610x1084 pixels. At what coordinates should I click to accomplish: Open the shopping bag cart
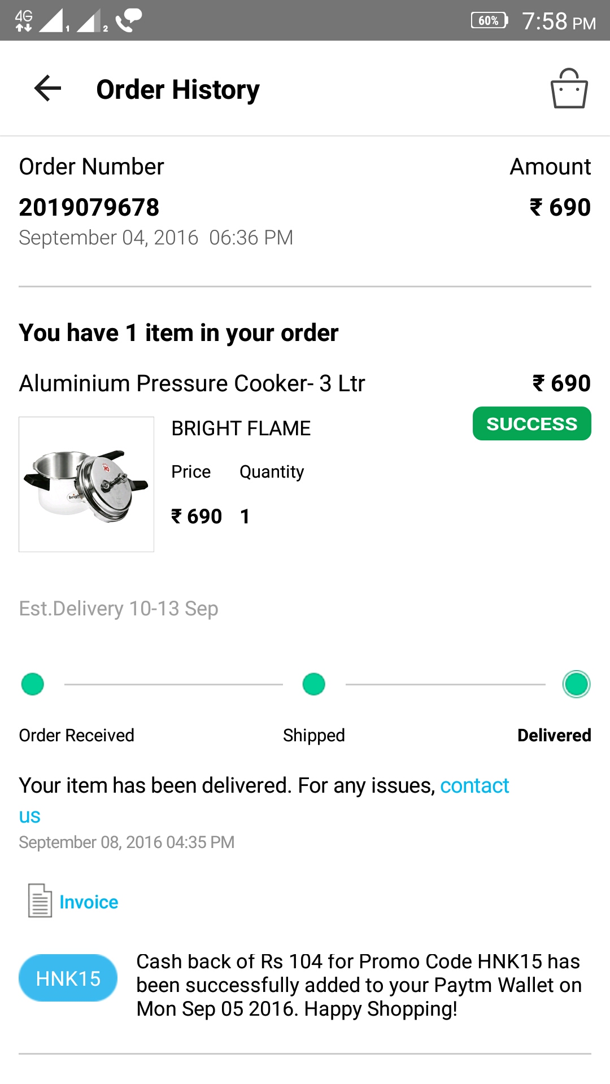point(569,89)
